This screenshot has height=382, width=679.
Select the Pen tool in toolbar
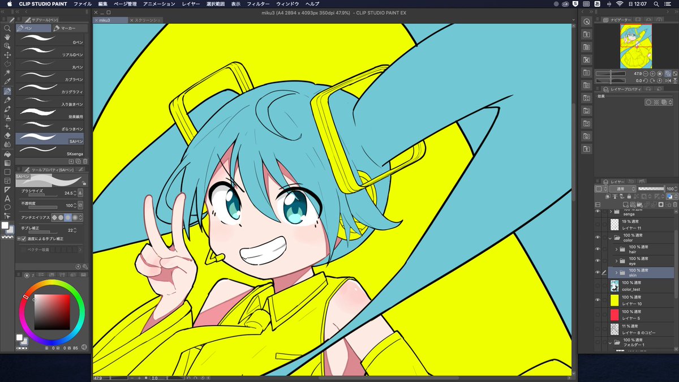pos(7,91)
